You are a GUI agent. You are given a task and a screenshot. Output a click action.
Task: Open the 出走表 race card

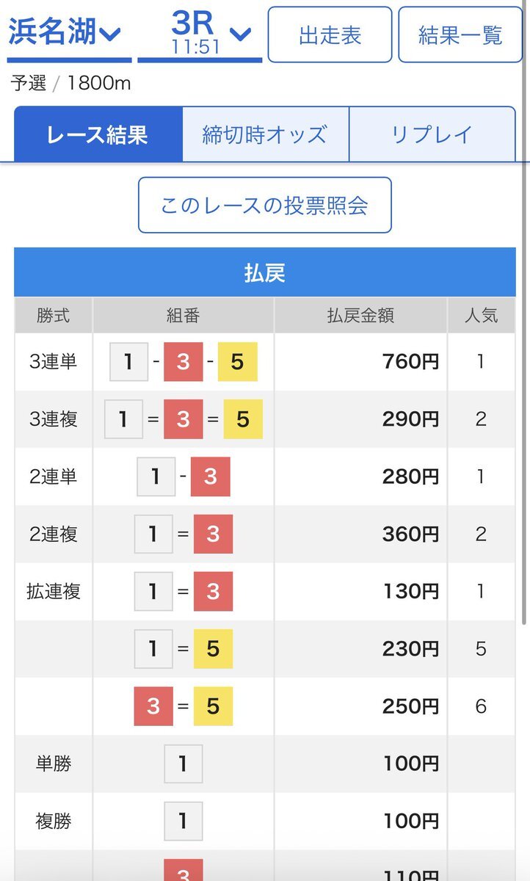pos(330,35)
